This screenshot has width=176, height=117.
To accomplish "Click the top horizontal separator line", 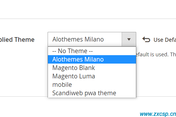I will point(88,19).
